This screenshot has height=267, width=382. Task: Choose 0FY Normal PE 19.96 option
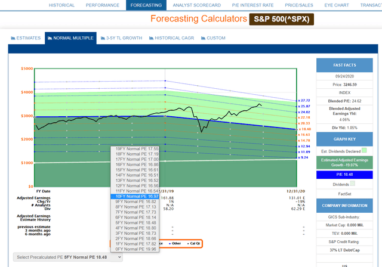[135, 249]
